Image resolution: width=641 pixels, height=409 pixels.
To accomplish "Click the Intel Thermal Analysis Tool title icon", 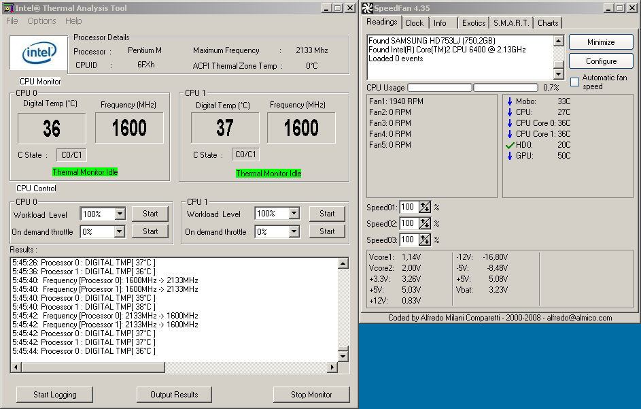I will click(8, 7).
